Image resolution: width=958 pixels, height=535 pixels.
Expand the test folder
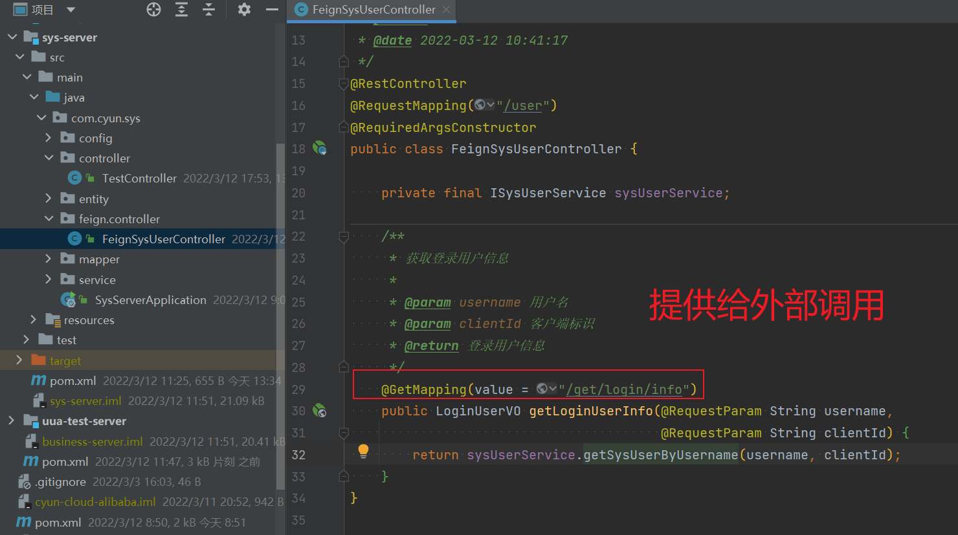coord(27,340)
